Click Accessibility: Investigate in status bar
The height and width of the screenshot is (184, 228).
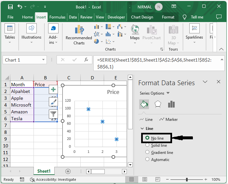(53, 179)
